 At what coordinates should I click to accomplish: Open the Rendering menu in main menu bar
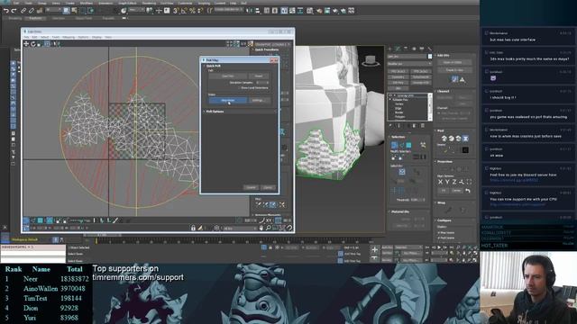[149, 3]
